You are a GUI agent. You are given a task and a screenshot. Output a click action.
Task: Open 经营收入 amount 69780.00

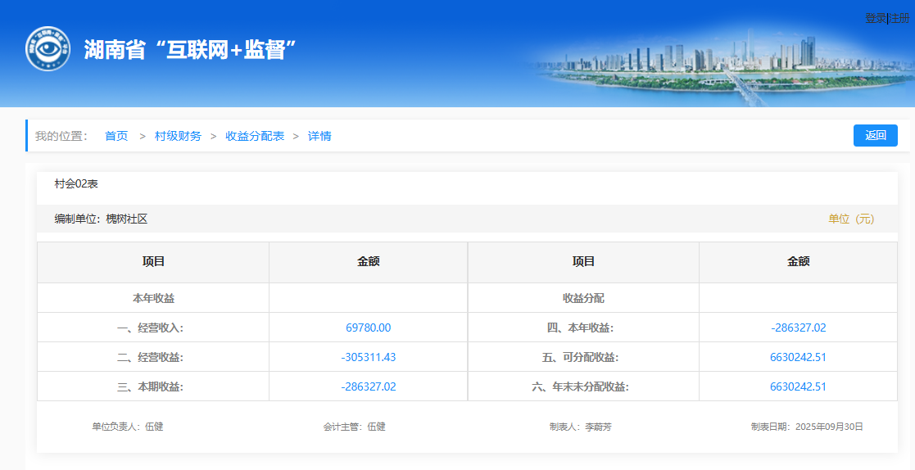click(368, 328)
